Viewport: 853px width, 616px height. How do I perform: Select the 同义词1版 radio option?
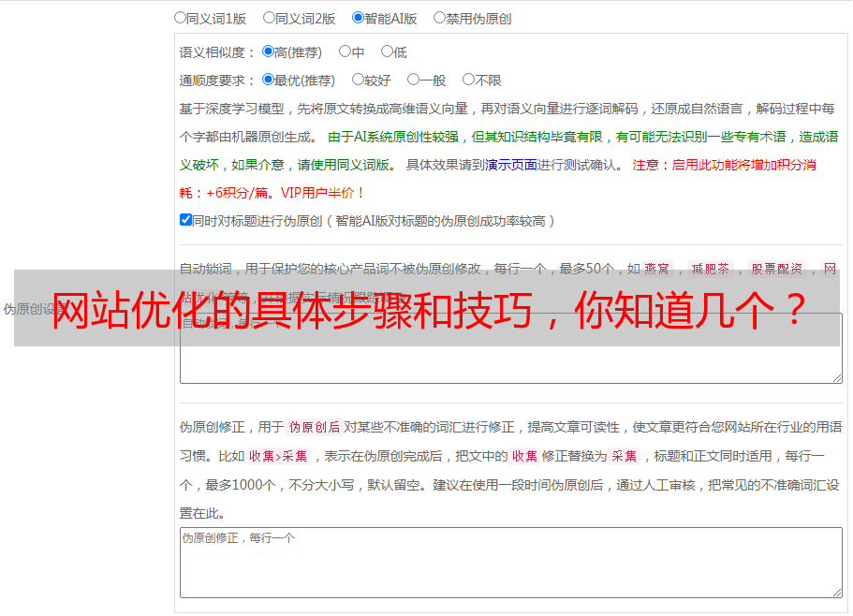click(x=180, y=18)
